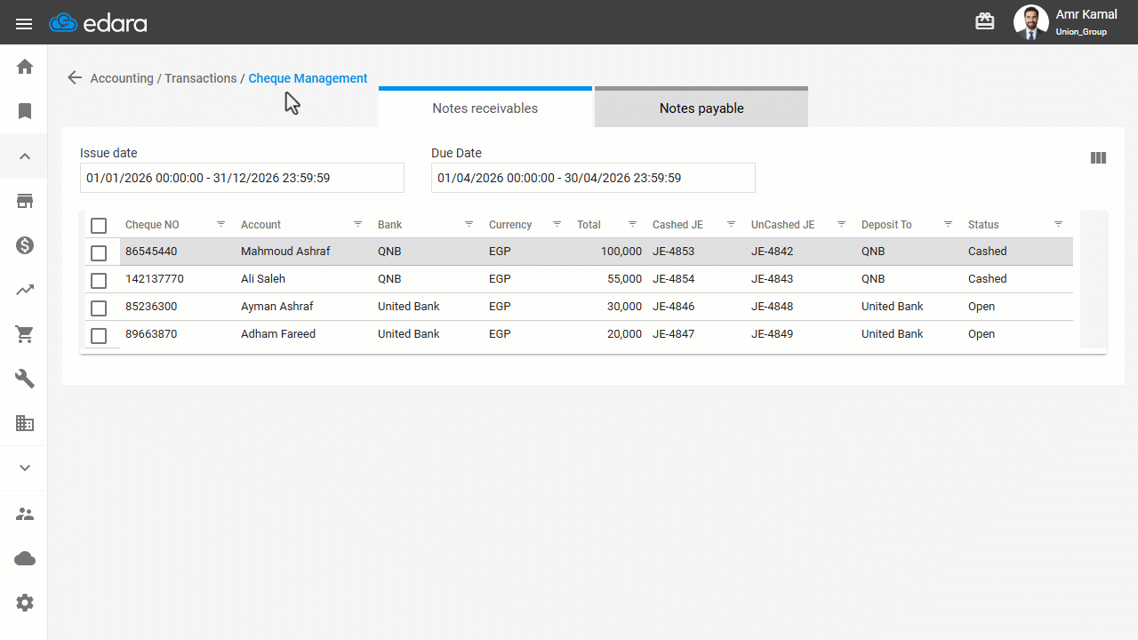Open the shopping cart sidebar icon
The height and width of the screenshot is (640, 1138).
point(25,334)
